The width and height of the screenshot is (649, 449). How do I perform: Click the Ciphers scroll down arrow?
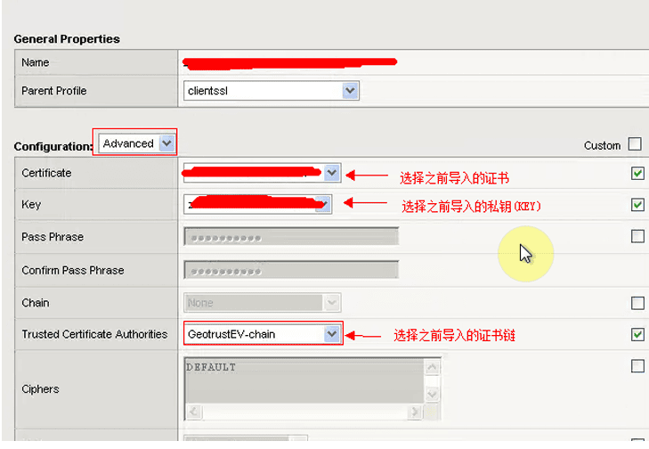coord(432,394)
